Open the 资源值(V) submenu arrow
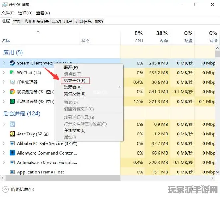This screenshot has height=197, width=220. point(119,87)
